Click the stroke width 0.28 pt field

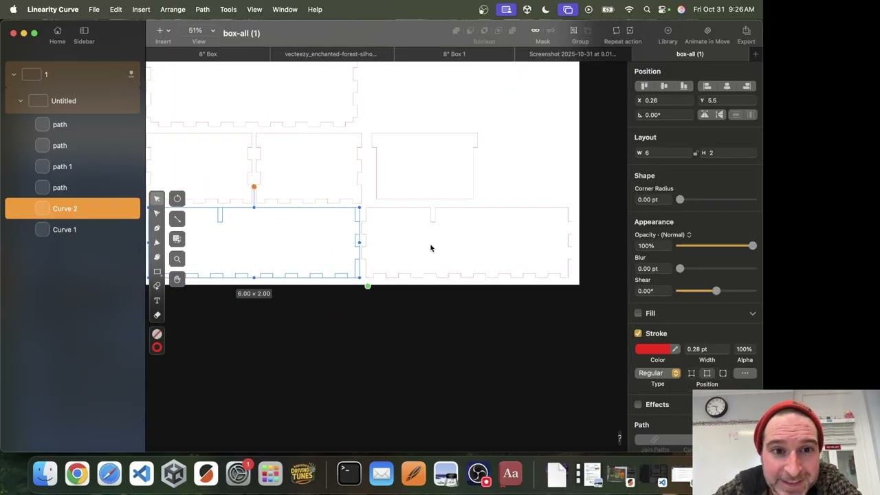[x=706, y=349]
